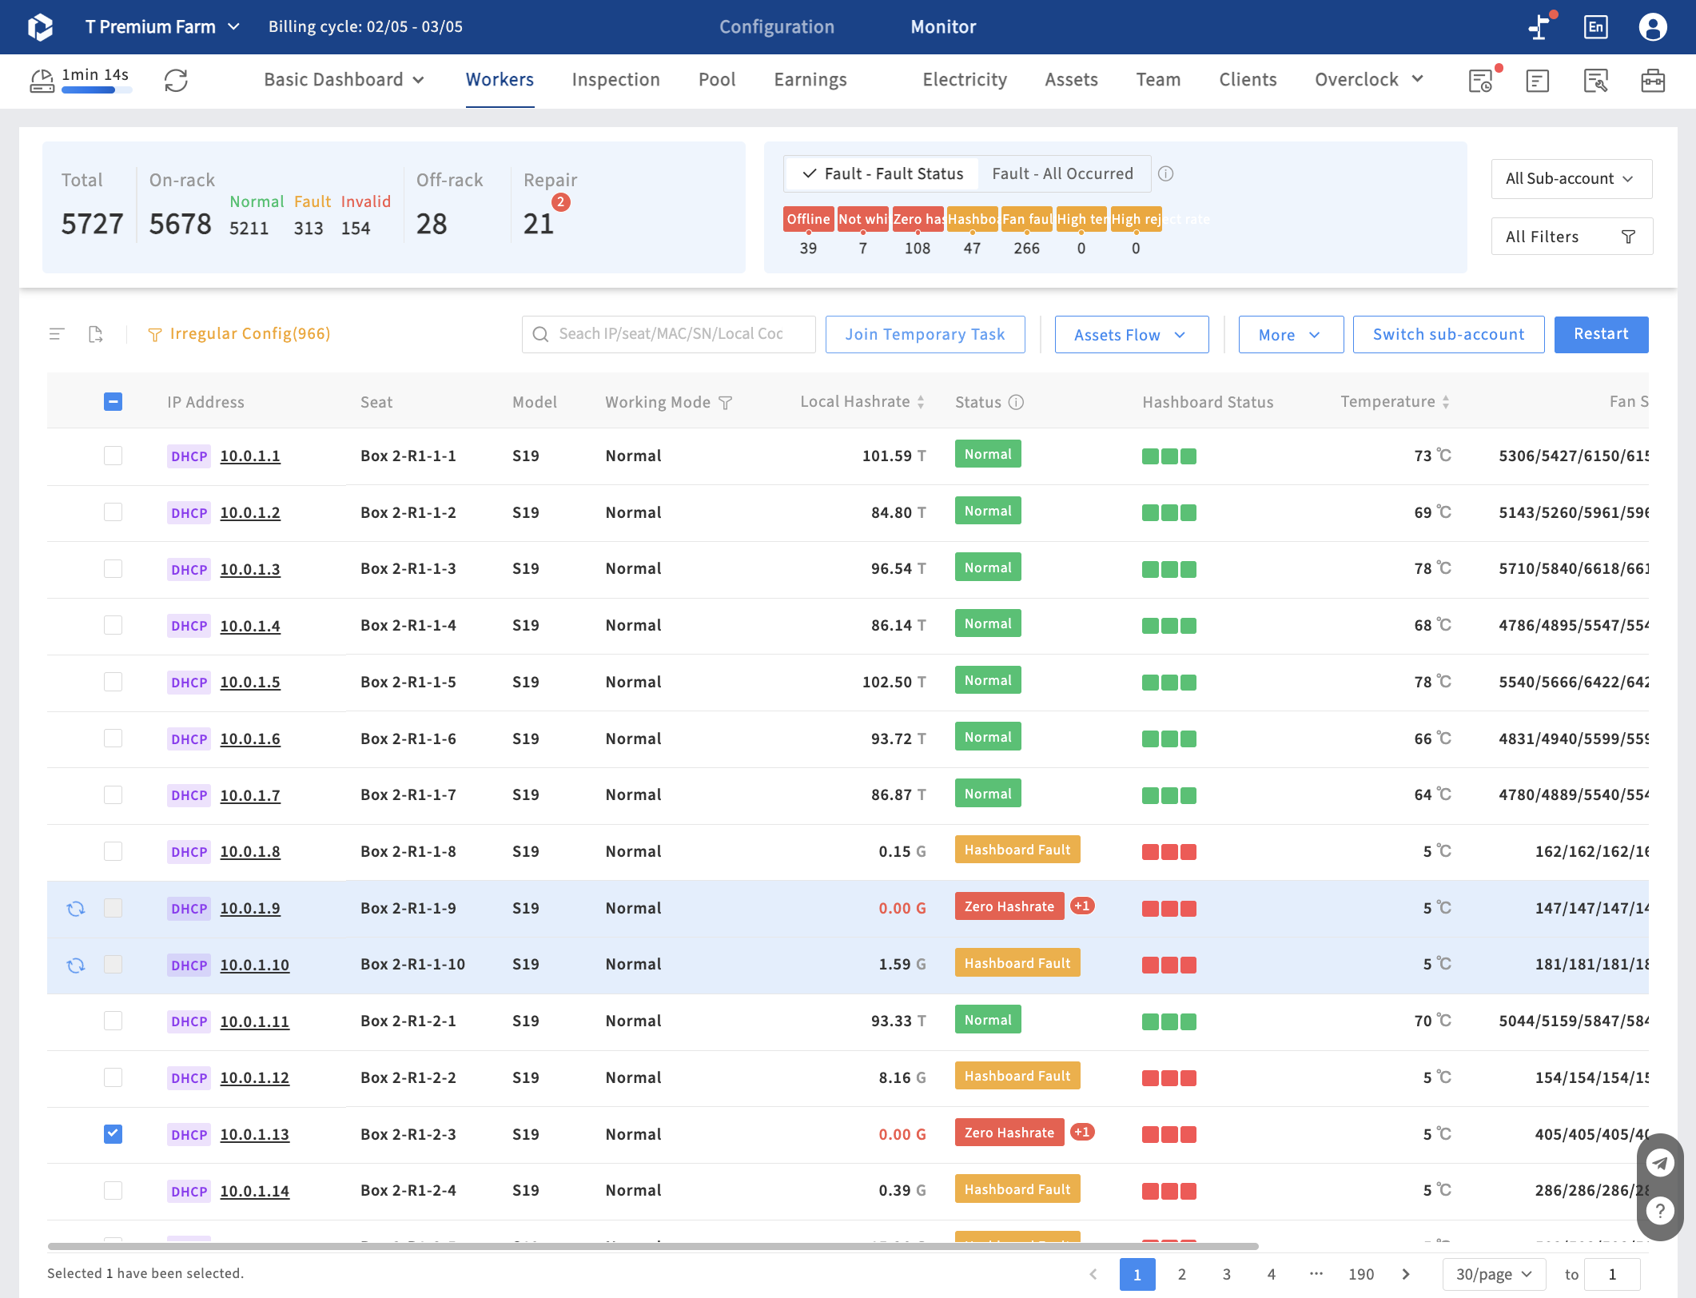Switch language with the En icon
1696x1298 pixels.
pyautogui.click(x=1595, y=27)
